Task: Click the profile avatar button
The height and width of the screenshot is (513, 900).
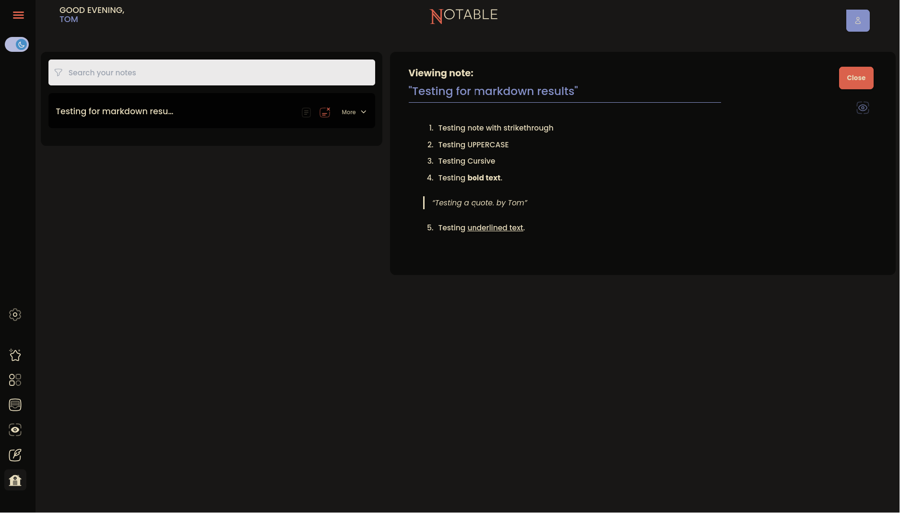Action: (858, 20)
